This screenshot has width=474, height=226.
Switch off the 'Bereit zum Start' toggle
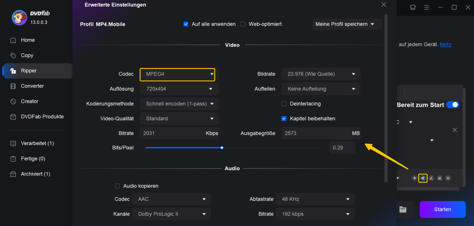(453, 105)
